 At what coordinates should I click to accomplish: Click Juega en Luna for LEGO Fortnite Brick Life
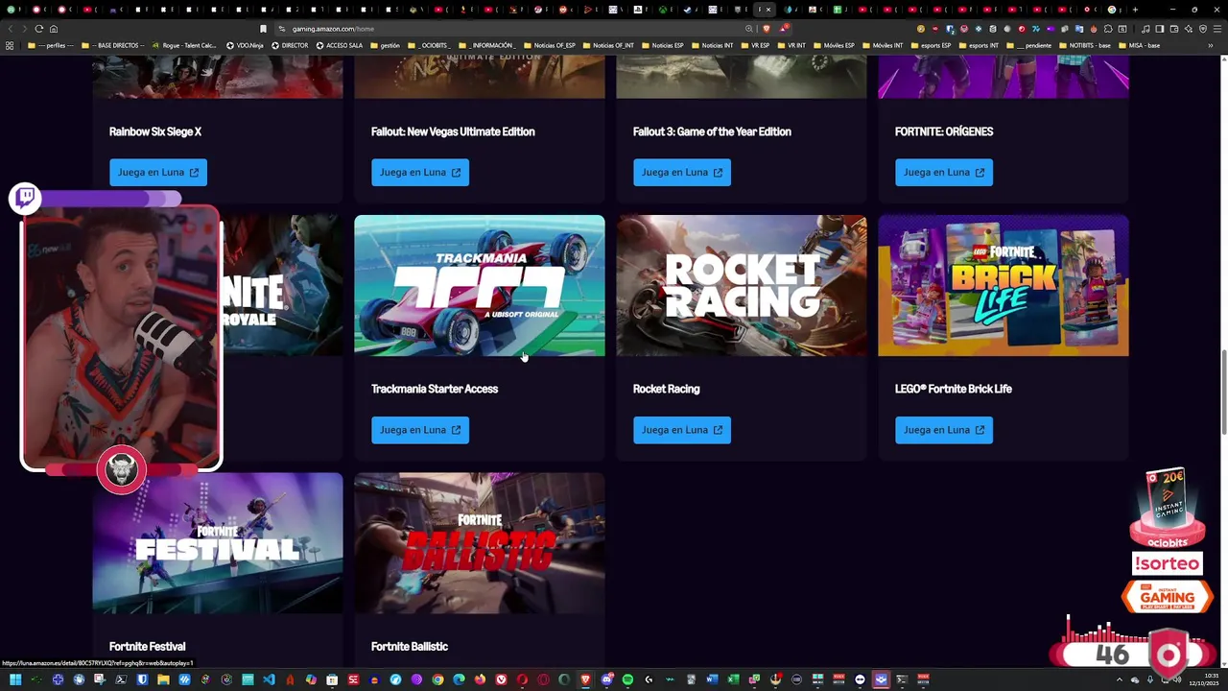(x=944, y=430)
